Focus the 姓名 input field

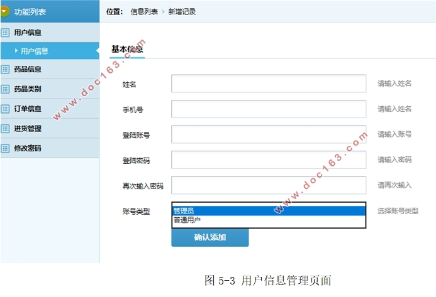pyautogui.click(x=269, y=84)
